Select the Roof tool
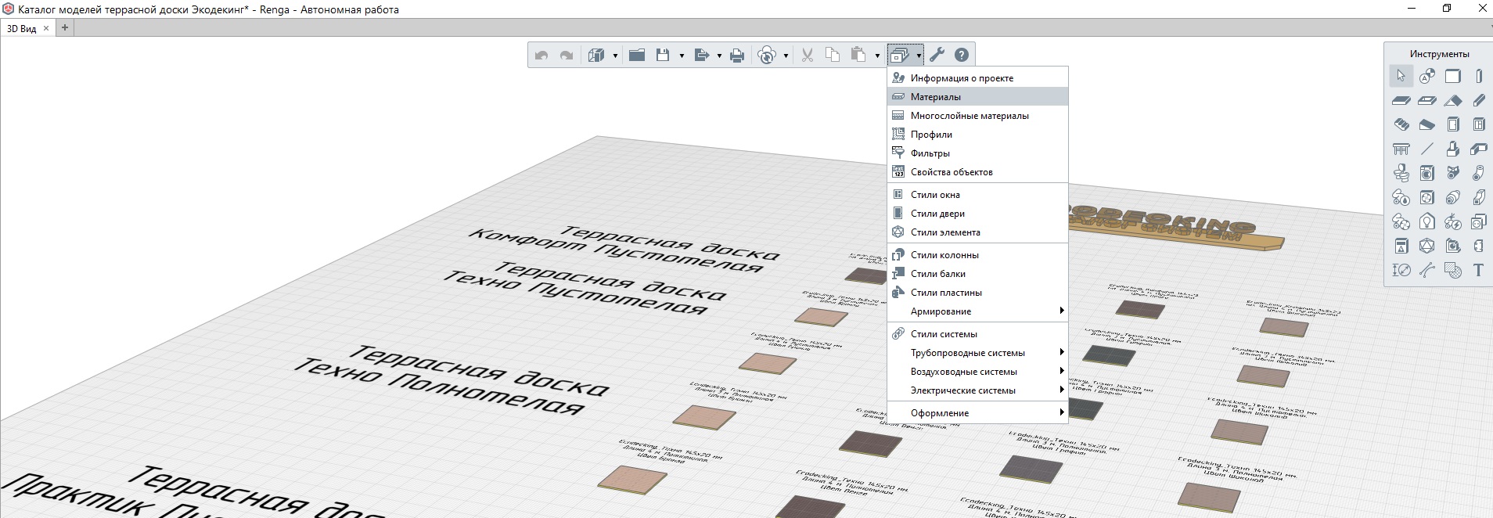Viewport: 1493px width, 518px height. [1452, 100]
